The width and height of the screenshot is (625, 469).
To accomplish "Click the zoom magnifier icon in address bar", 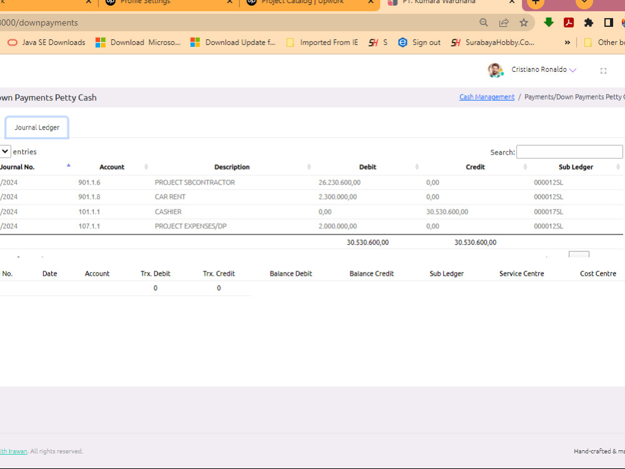I will click(x=484, y=23).
